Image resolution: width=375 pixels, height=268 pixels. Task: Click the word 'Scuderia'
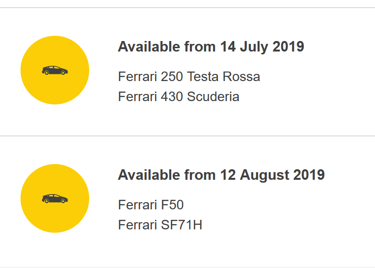tap(213, 97)
